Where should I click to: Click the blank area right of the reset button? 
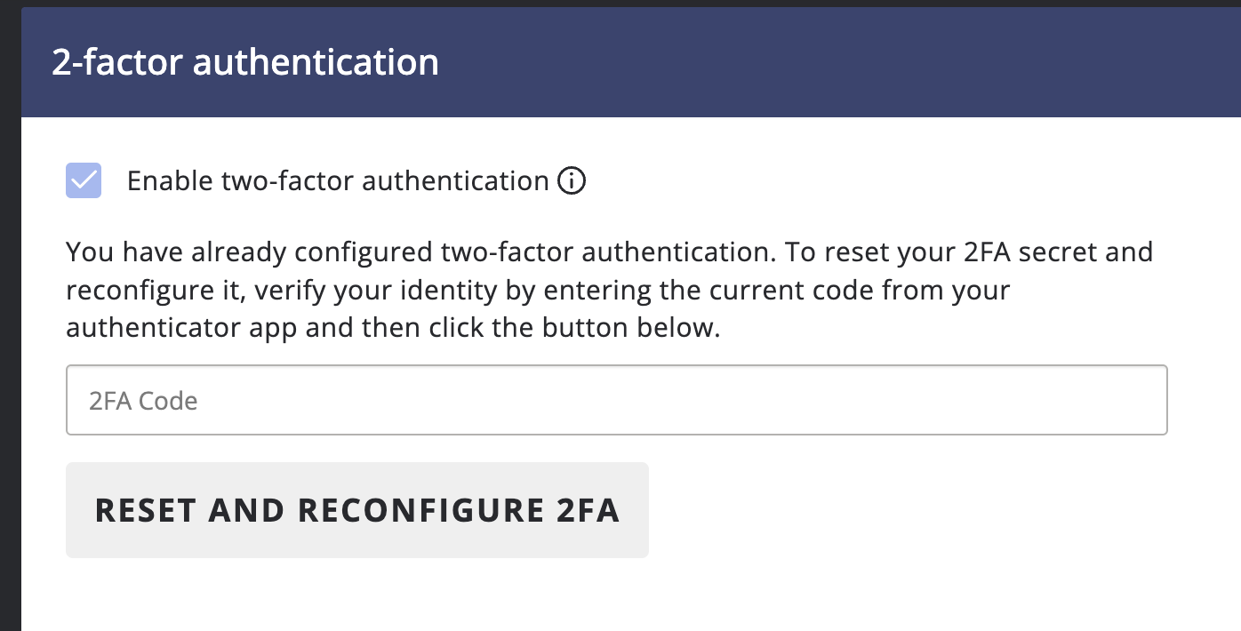pos(889,510)
